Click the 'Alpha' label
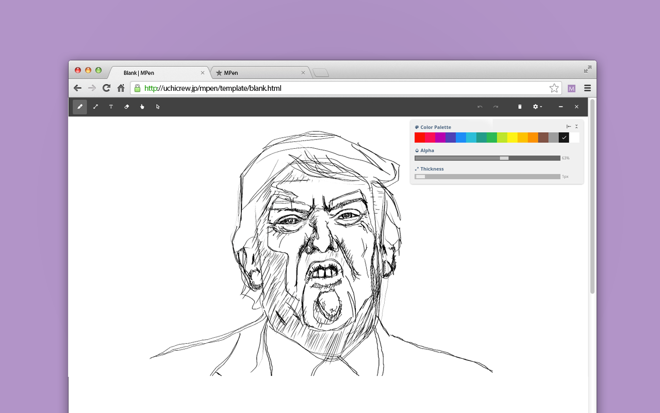The image size is (660, 413). pyautogui.click(x=427, y=151)
